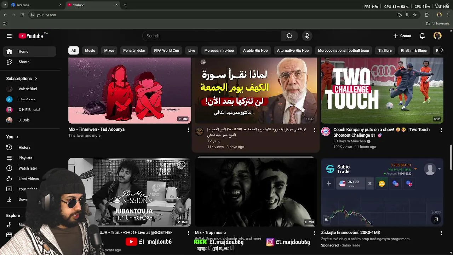Open Mix - Tinariwen - Tad Adounya title
The width and height of the screenshot is (453, 255).
point(97,130)
